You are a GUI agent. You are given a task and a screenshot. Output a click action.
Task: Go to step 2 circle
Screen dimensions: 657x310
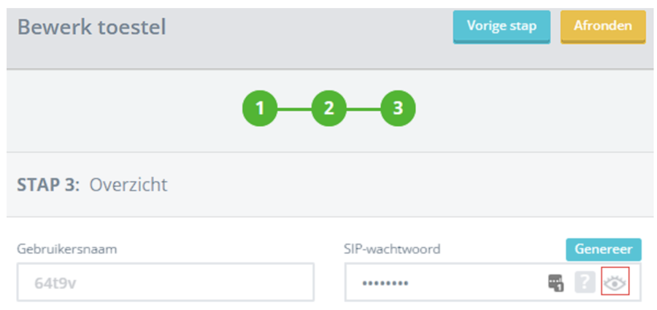click(x=329, y=109)
